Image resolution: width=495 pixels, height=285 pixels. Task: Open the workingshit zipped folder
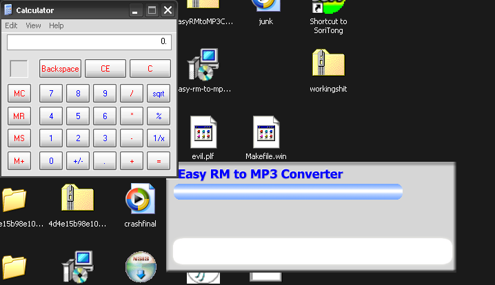[x=328, y=63]
